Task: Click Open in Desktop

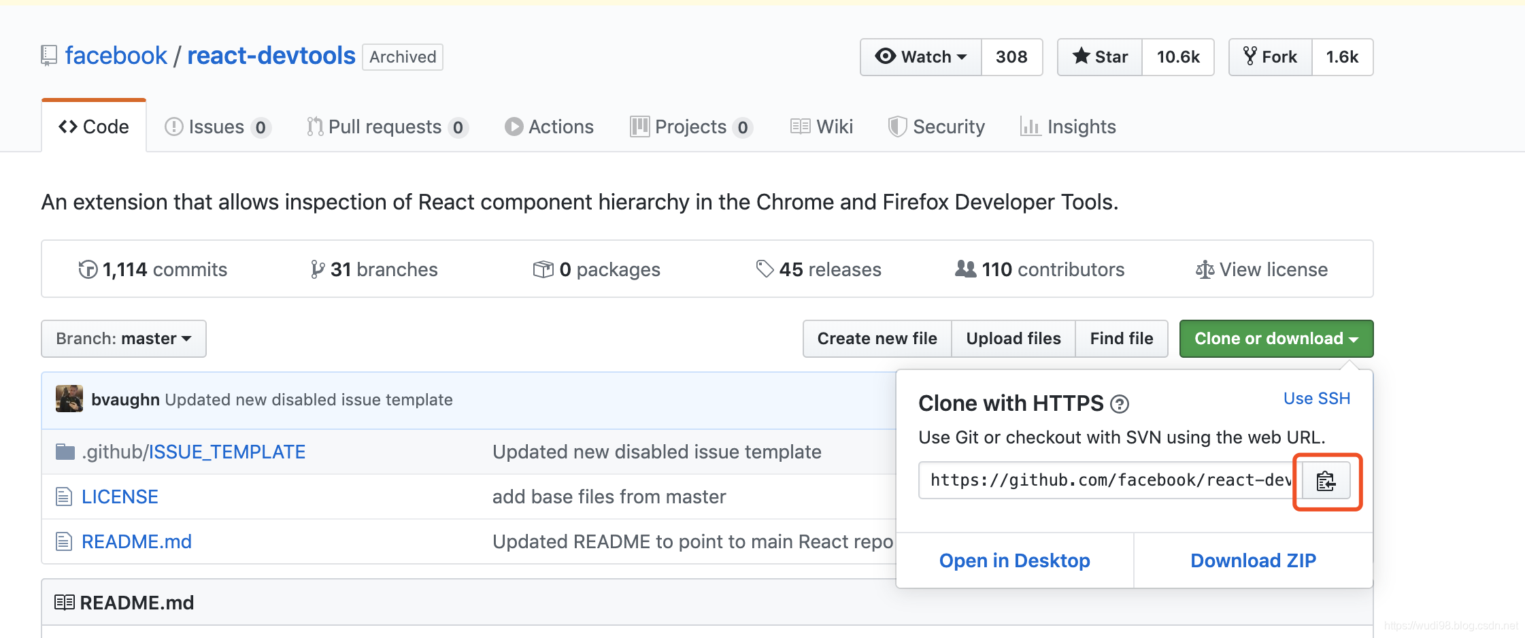Action: click(x=1015, y=560)
